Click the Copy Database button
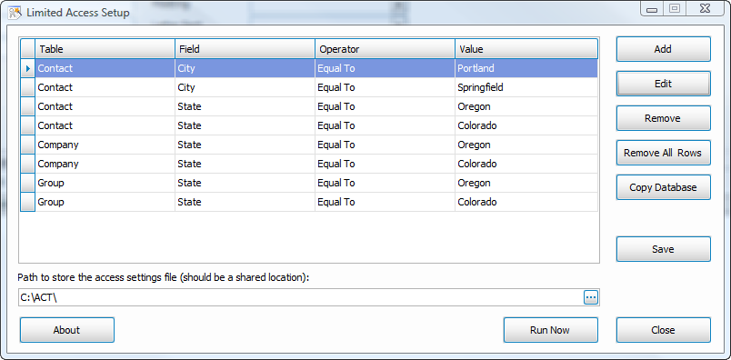 pyautogui.click(x=663, y=187)
